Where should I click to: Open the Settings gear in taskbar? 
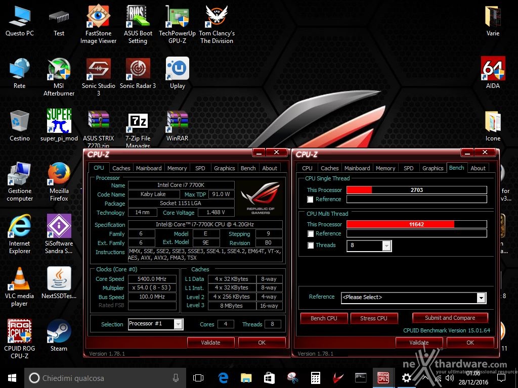tap(406, 378)
